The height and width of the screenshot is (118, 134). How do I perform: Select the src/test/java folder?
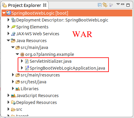click(34, 82)
